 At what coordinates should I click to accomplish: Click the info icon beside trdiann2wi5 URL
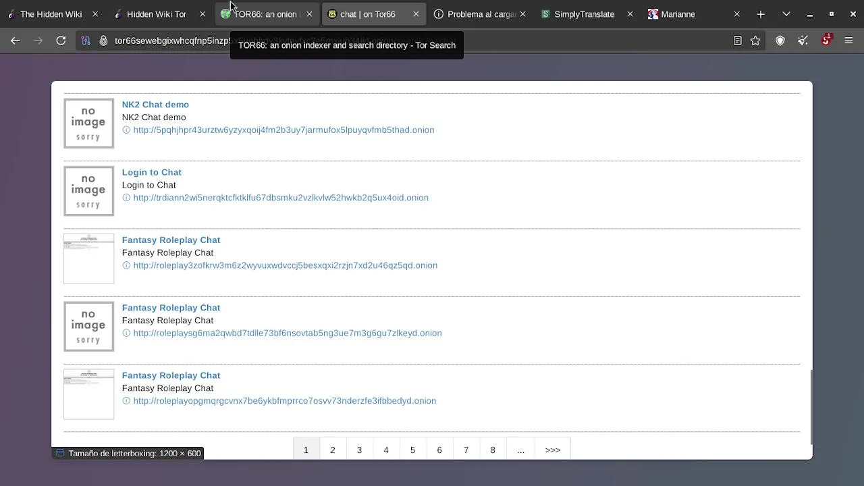tap(126, 197)
